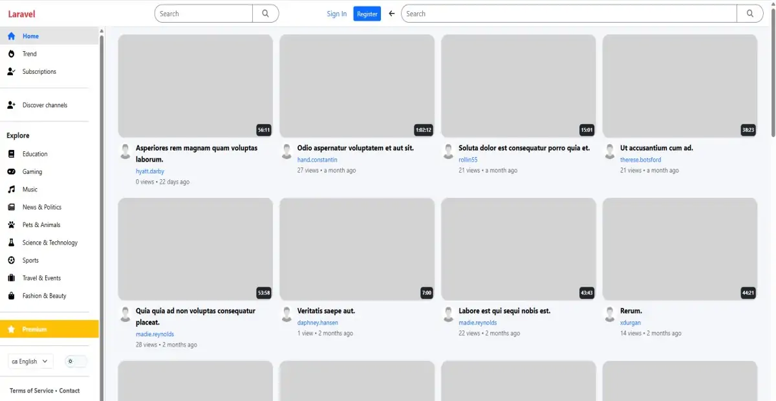Click the wide Search input field

(569, 14)
